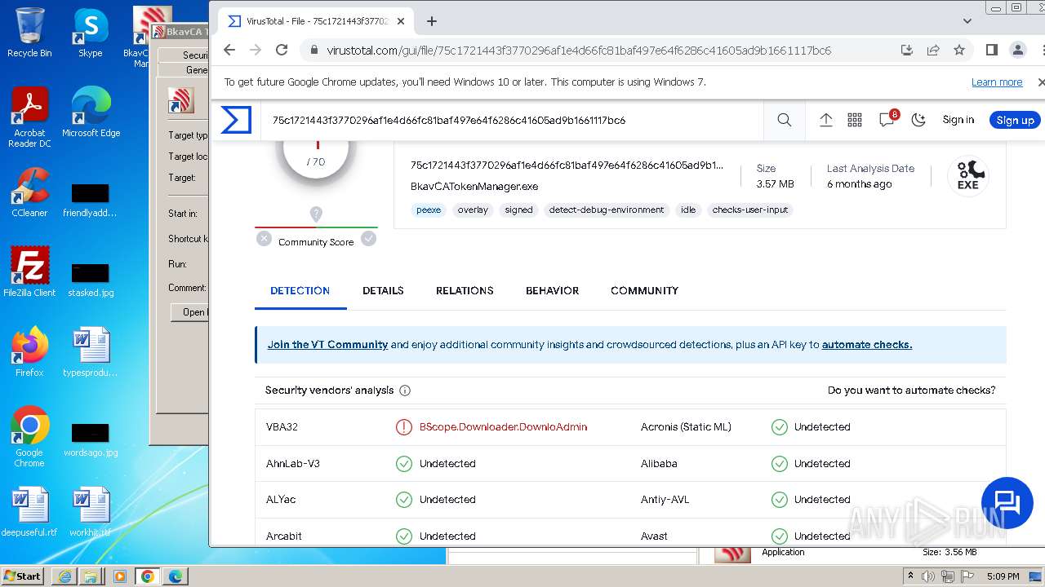Viewport: 1045px width, 587px height.
Task: Open the tab search chevron in Chrome
Action: click(x=967, y=21)
